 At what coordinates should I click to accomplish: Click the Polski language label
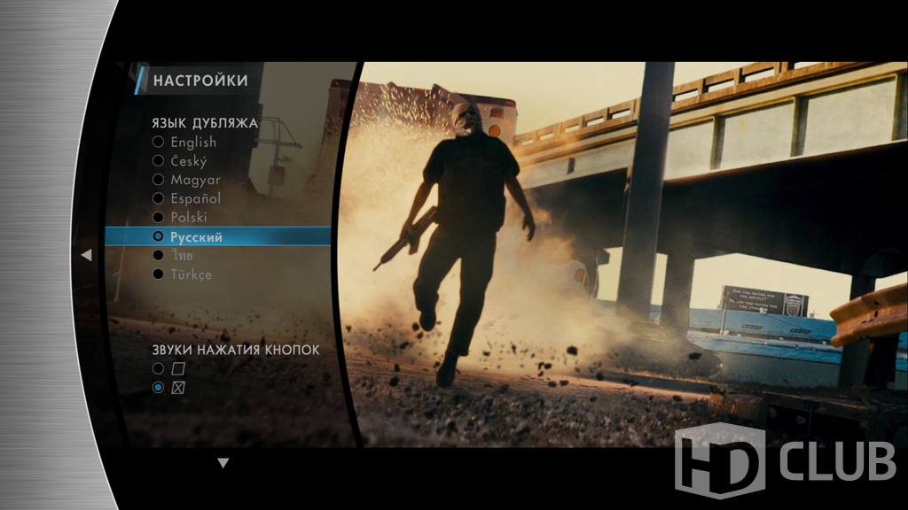[x=189, y=217]
